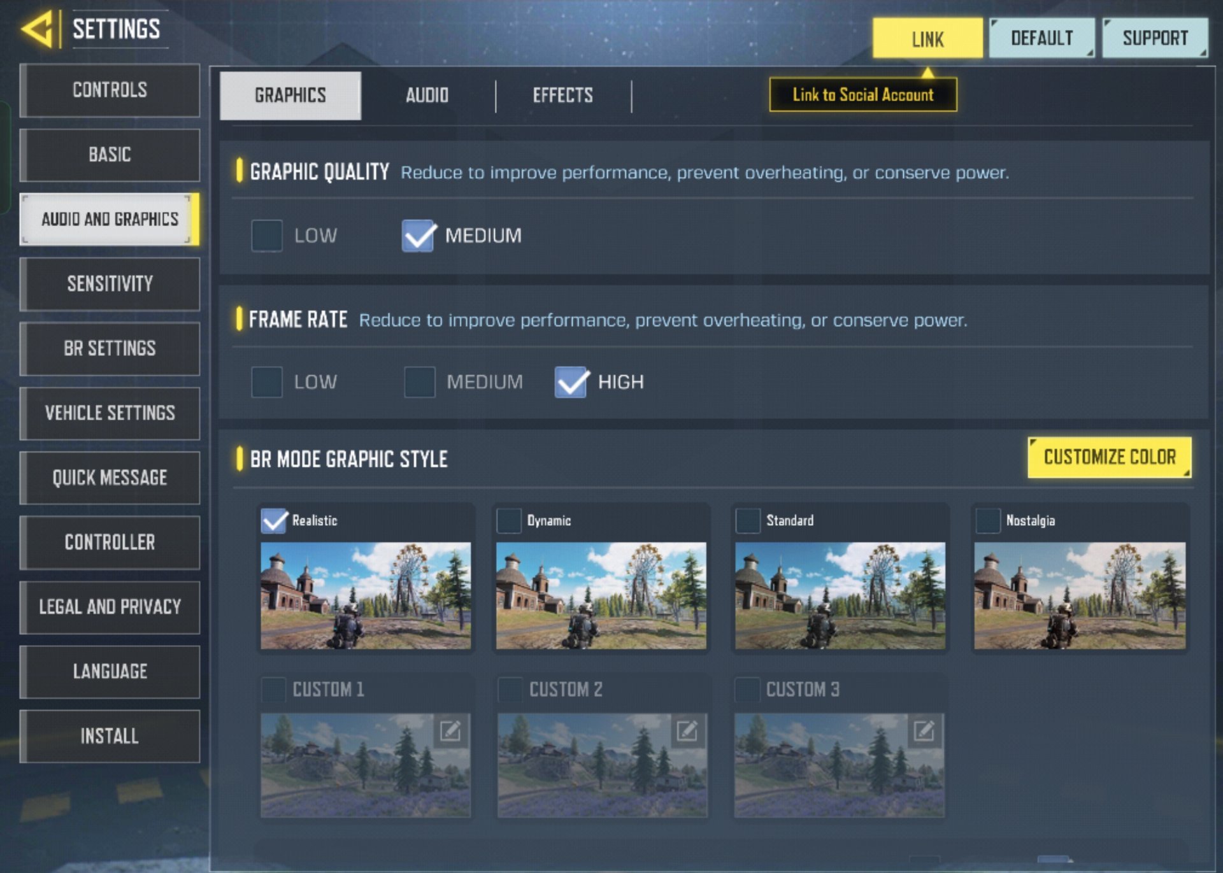Open the Support button
This screenshot has width=1223, height=873.
1155,38
